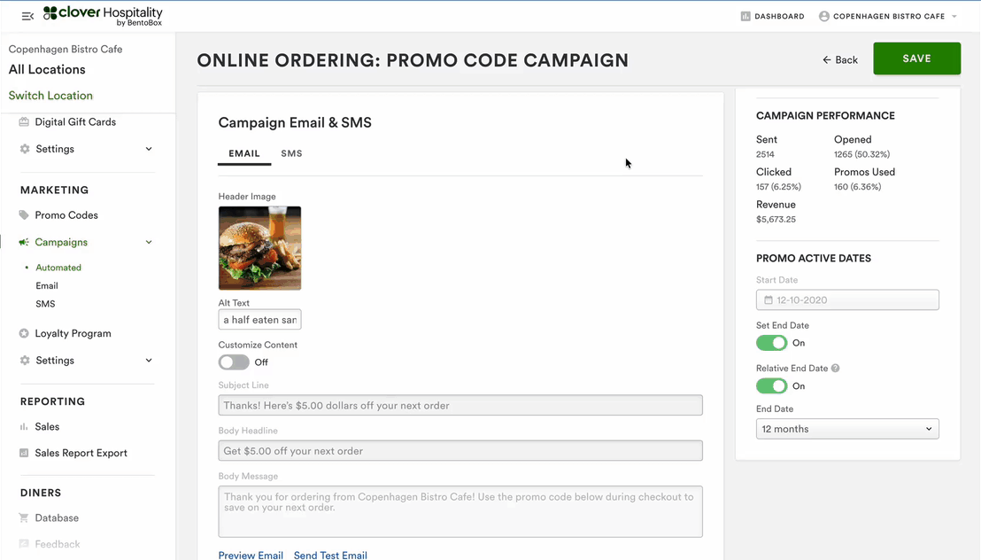The image size is (981, 560).
Task: Click the Sales bar chart icon
Action: pyautogui.click(x=24, y=427)
